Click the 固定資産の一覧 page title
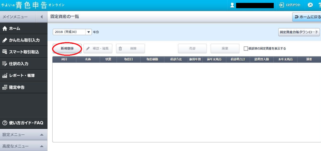The height and width of the screenshot is (151, 321). pyautogui.click(x=65, y=17)
